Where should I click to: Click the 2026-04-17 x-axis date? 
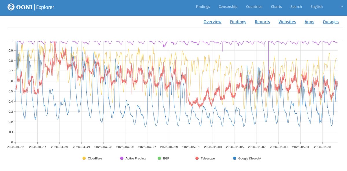[x=37, y=147]
